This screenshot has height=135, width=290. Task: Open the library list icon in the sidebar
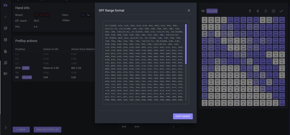[x=5, y=28]
